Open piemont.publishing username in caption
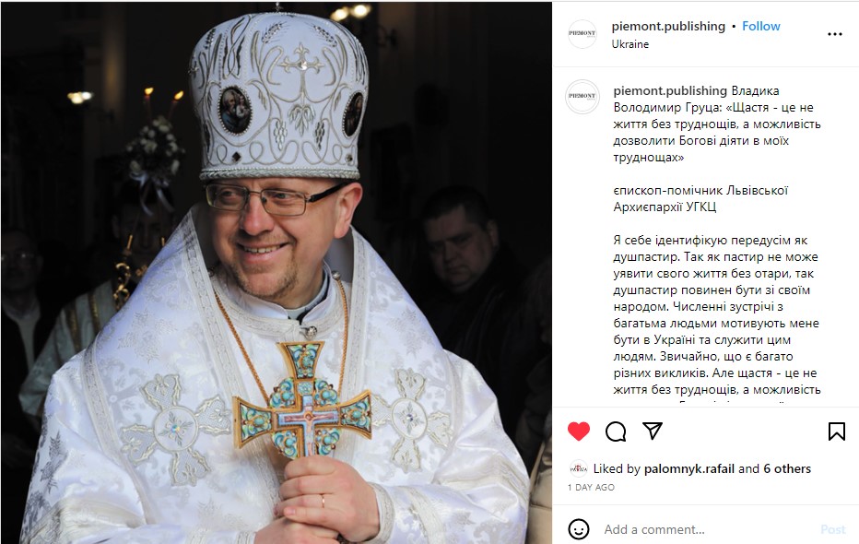This screenshot has height=544, width=859. pos(670,91)
